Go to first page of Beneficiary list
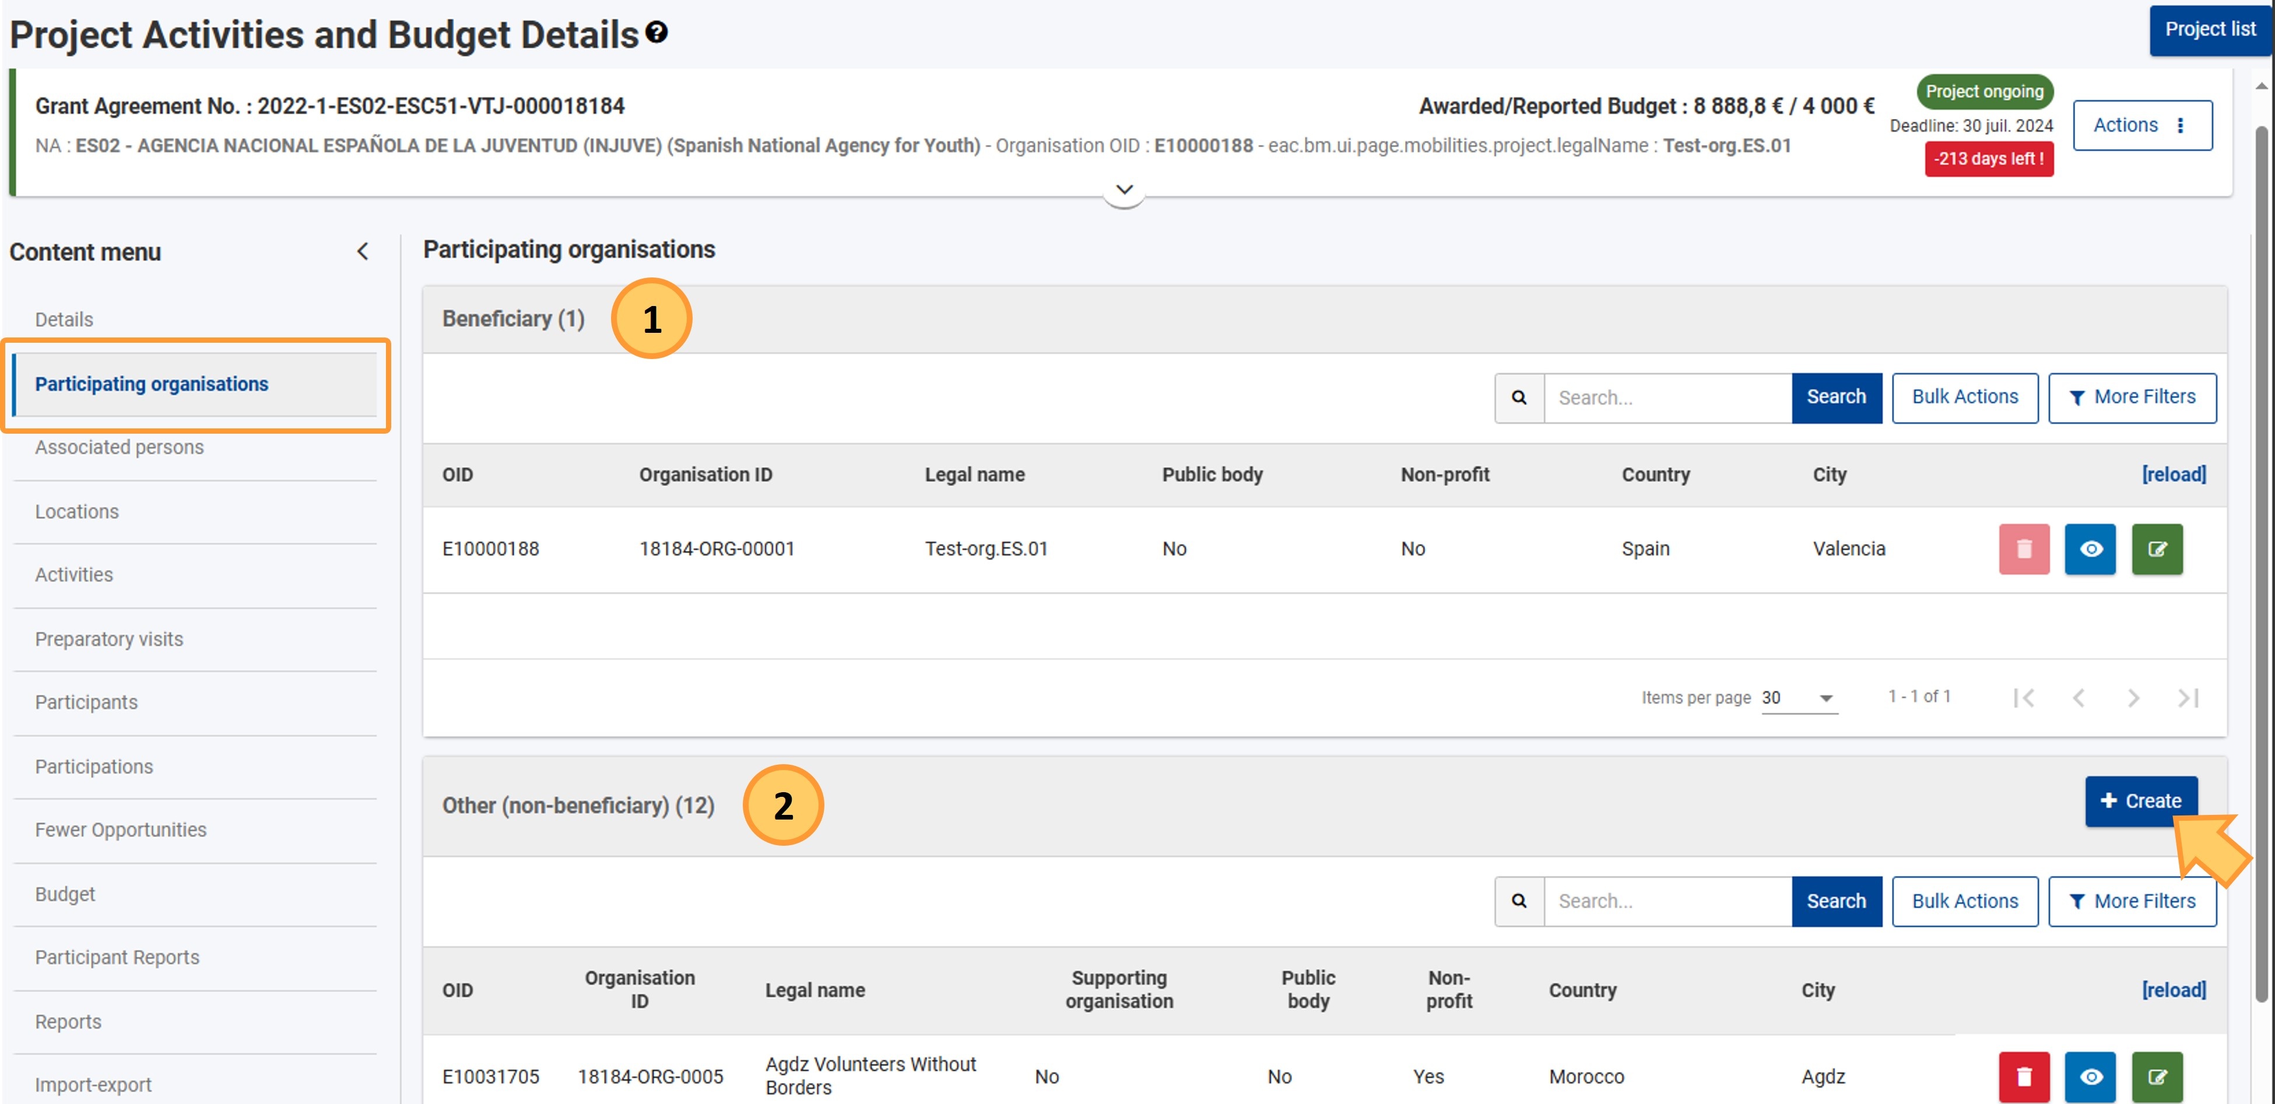This screenshot has width=2275, height=1104. pos(2024,698)
